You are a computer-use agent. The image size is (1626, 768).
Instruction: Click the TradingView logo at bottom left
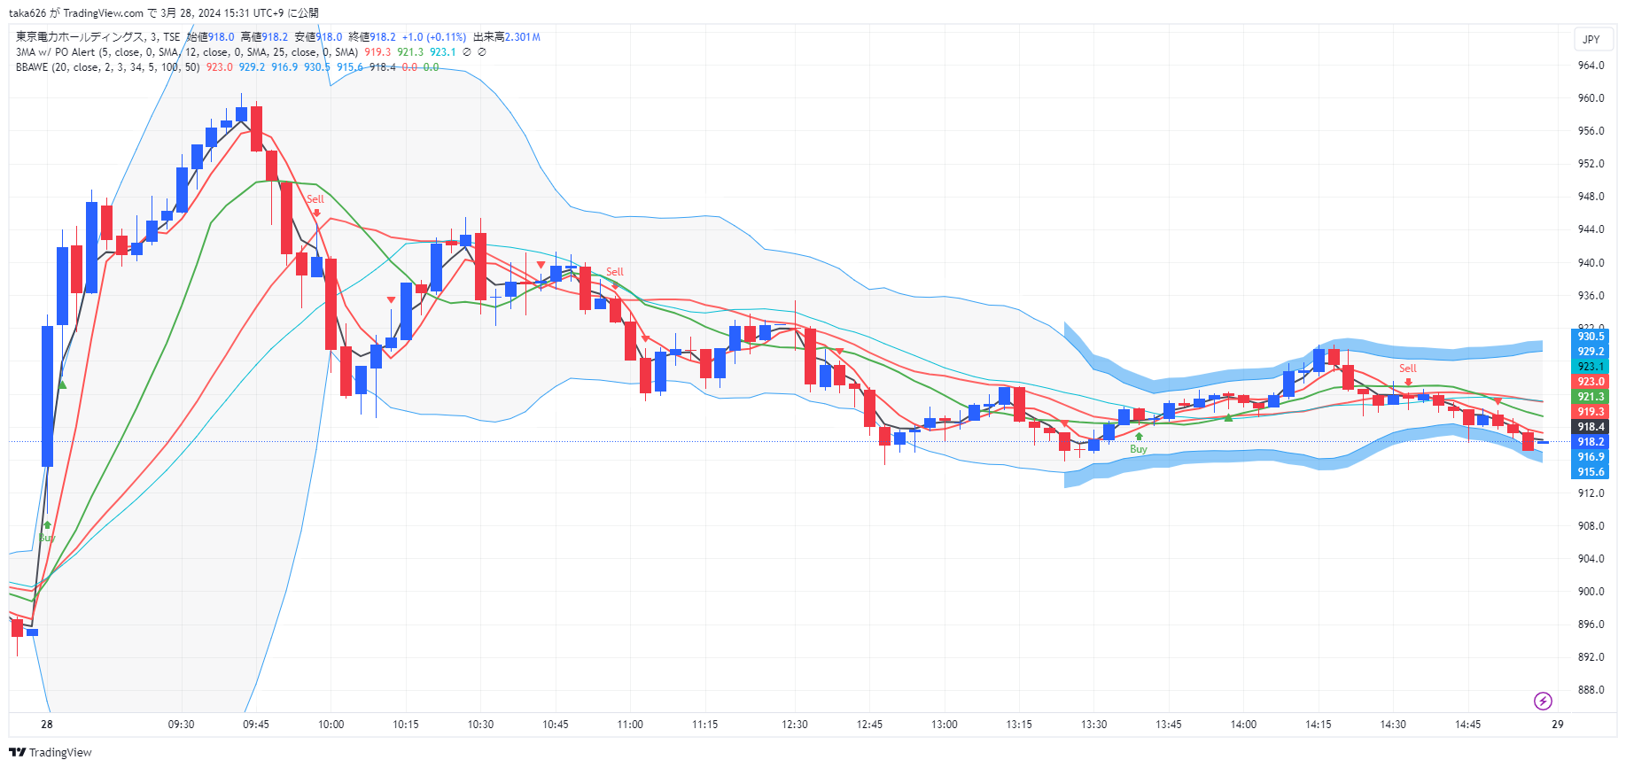tap(51, 752)
